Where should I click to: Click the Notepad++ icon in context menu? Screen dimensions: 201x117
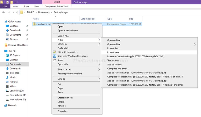[54, 52]
